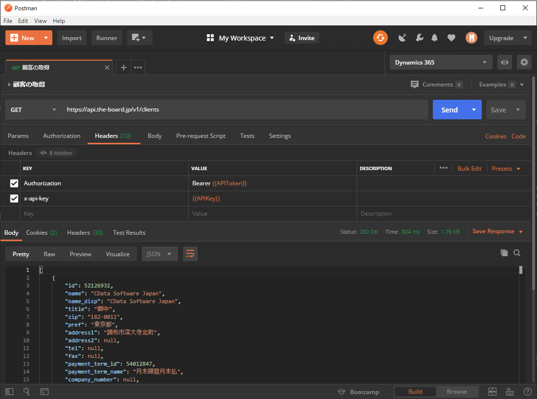
Task: Click the request URL field
Action: pos(245,110)
